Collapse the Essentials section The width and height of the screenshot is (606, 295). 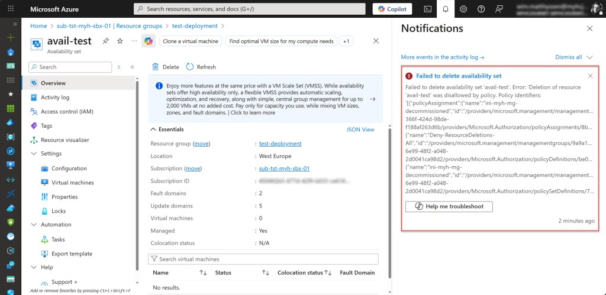coord(153,129)
